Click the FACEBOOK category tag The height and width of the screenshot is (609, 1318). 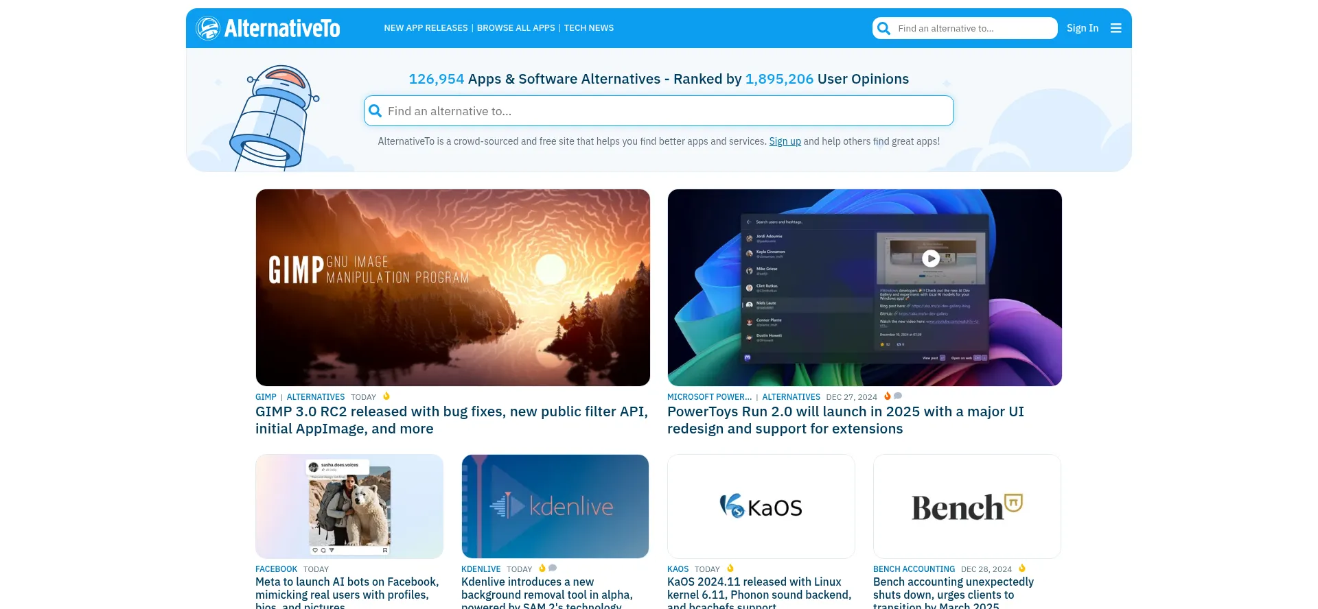(277, 569)
